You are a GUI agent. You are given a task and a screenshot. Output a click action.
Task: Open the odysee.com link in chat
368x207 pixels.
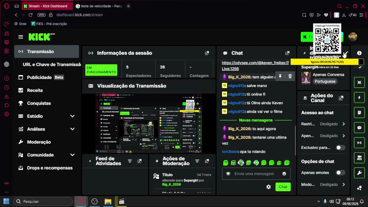(255, 66)
